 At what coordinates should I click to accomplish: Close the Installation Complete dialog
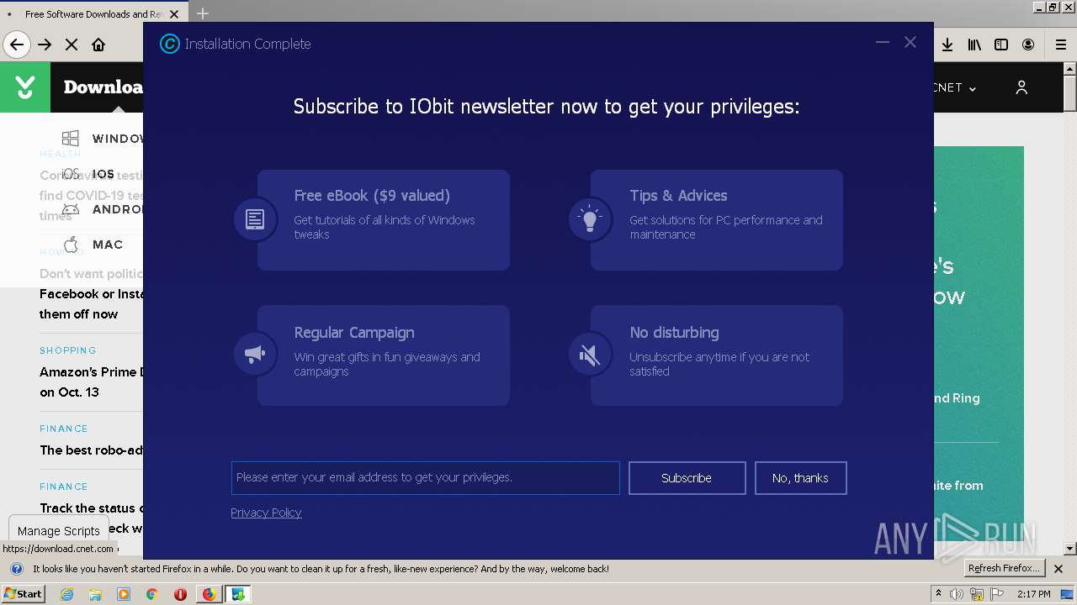click(x=910, y=42)
